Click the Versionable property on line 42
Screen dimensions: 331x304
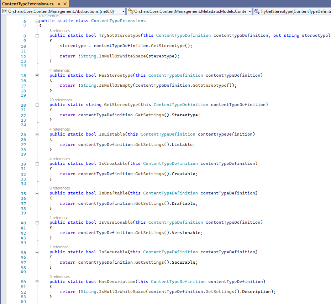click(186, 233)
